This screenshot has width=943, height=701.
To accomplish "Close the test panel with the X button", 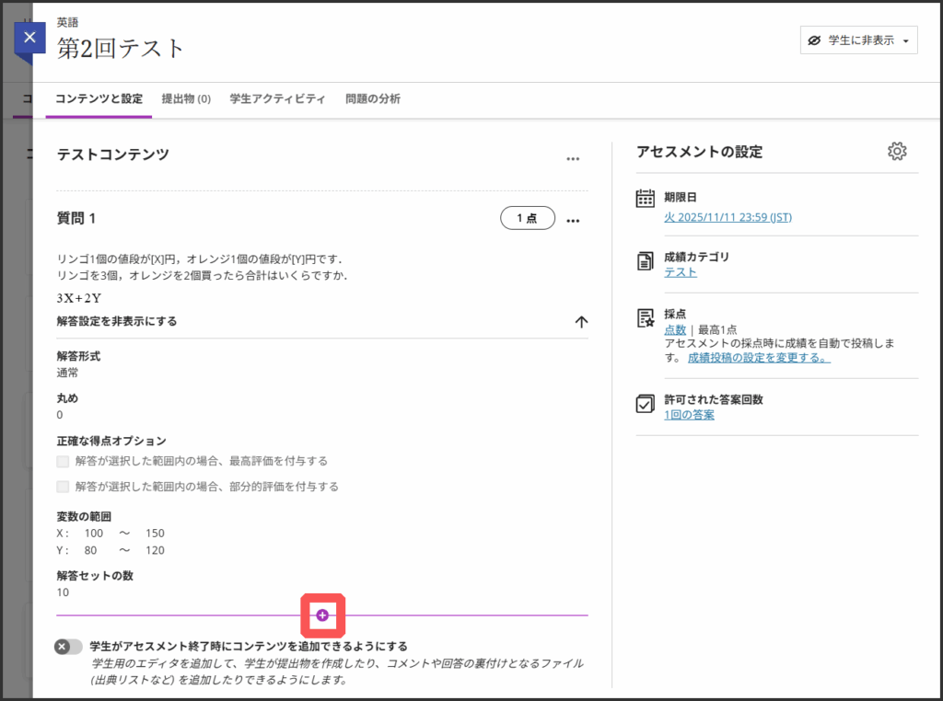I will point(30,38).
